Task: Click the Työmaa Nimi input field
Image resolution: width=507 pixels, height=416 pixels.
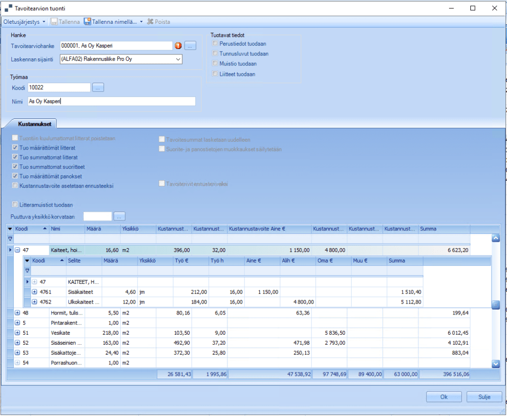Action: coord(111,101)
